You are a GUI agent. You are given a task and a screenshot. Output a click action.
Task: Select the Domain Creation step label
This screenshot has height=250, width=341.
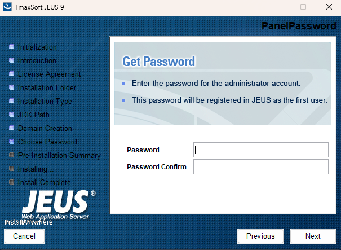pyautogui.click(x=45, y=128)
